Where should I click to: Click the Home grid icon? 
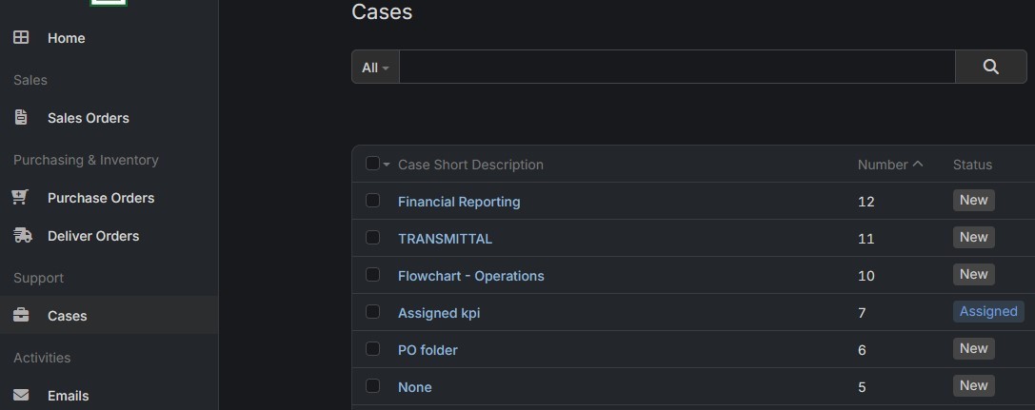click(21, 37)
